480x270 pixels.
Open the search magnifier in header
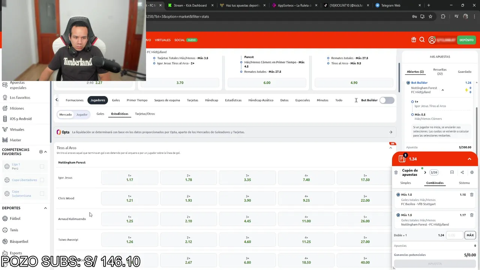coord(422,40)
